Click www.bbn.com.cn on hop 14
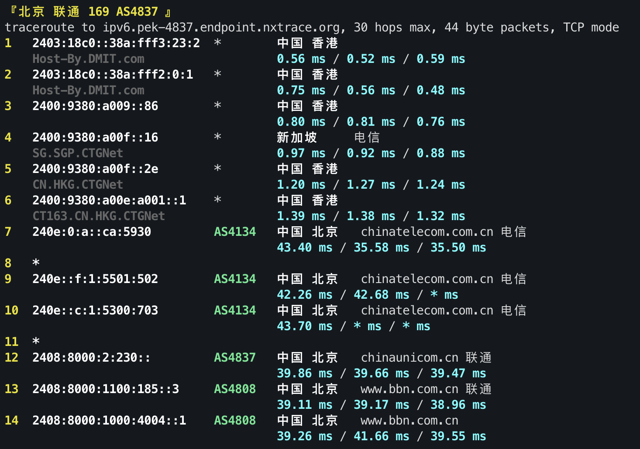The width and height of the screenshot is (640, 449). click(409, 421)
